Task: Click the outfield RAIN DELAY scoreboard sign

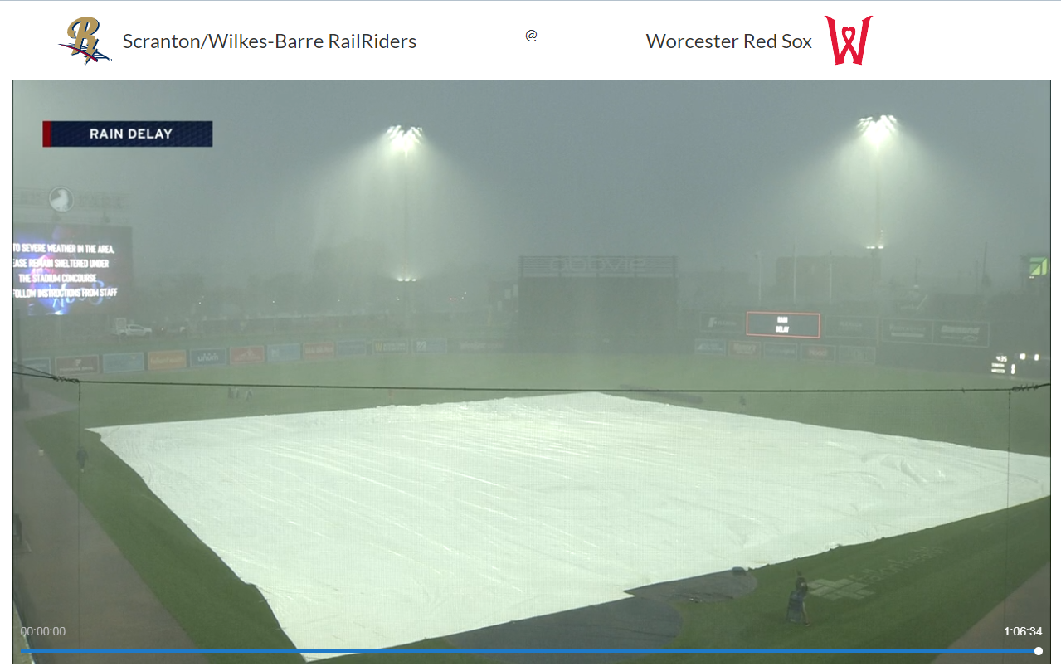Action: click(783, 324)
